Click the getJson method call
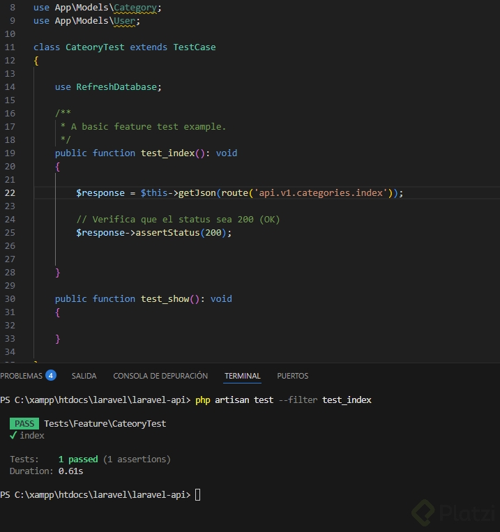 [197, 192]
